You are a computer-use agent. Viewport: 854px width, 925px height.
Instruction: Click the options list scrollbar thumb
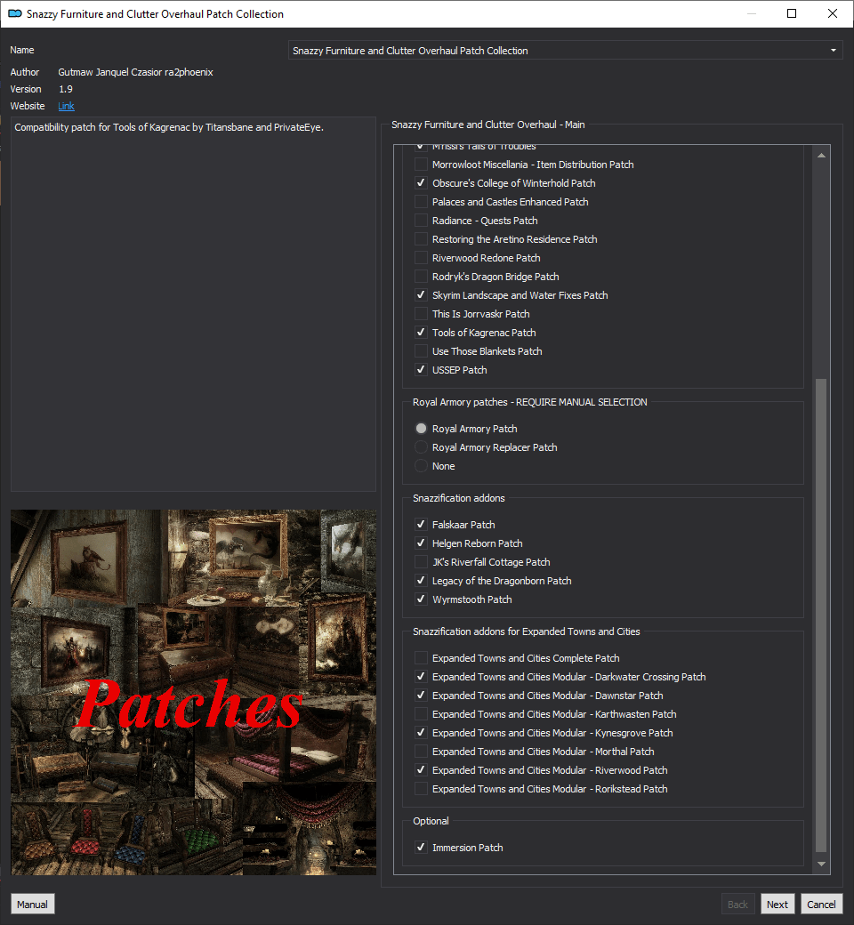click(821, 615)
